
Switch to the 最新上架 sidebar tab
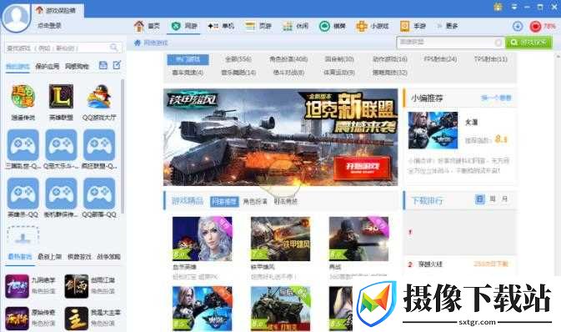click(x=50, y=256)
